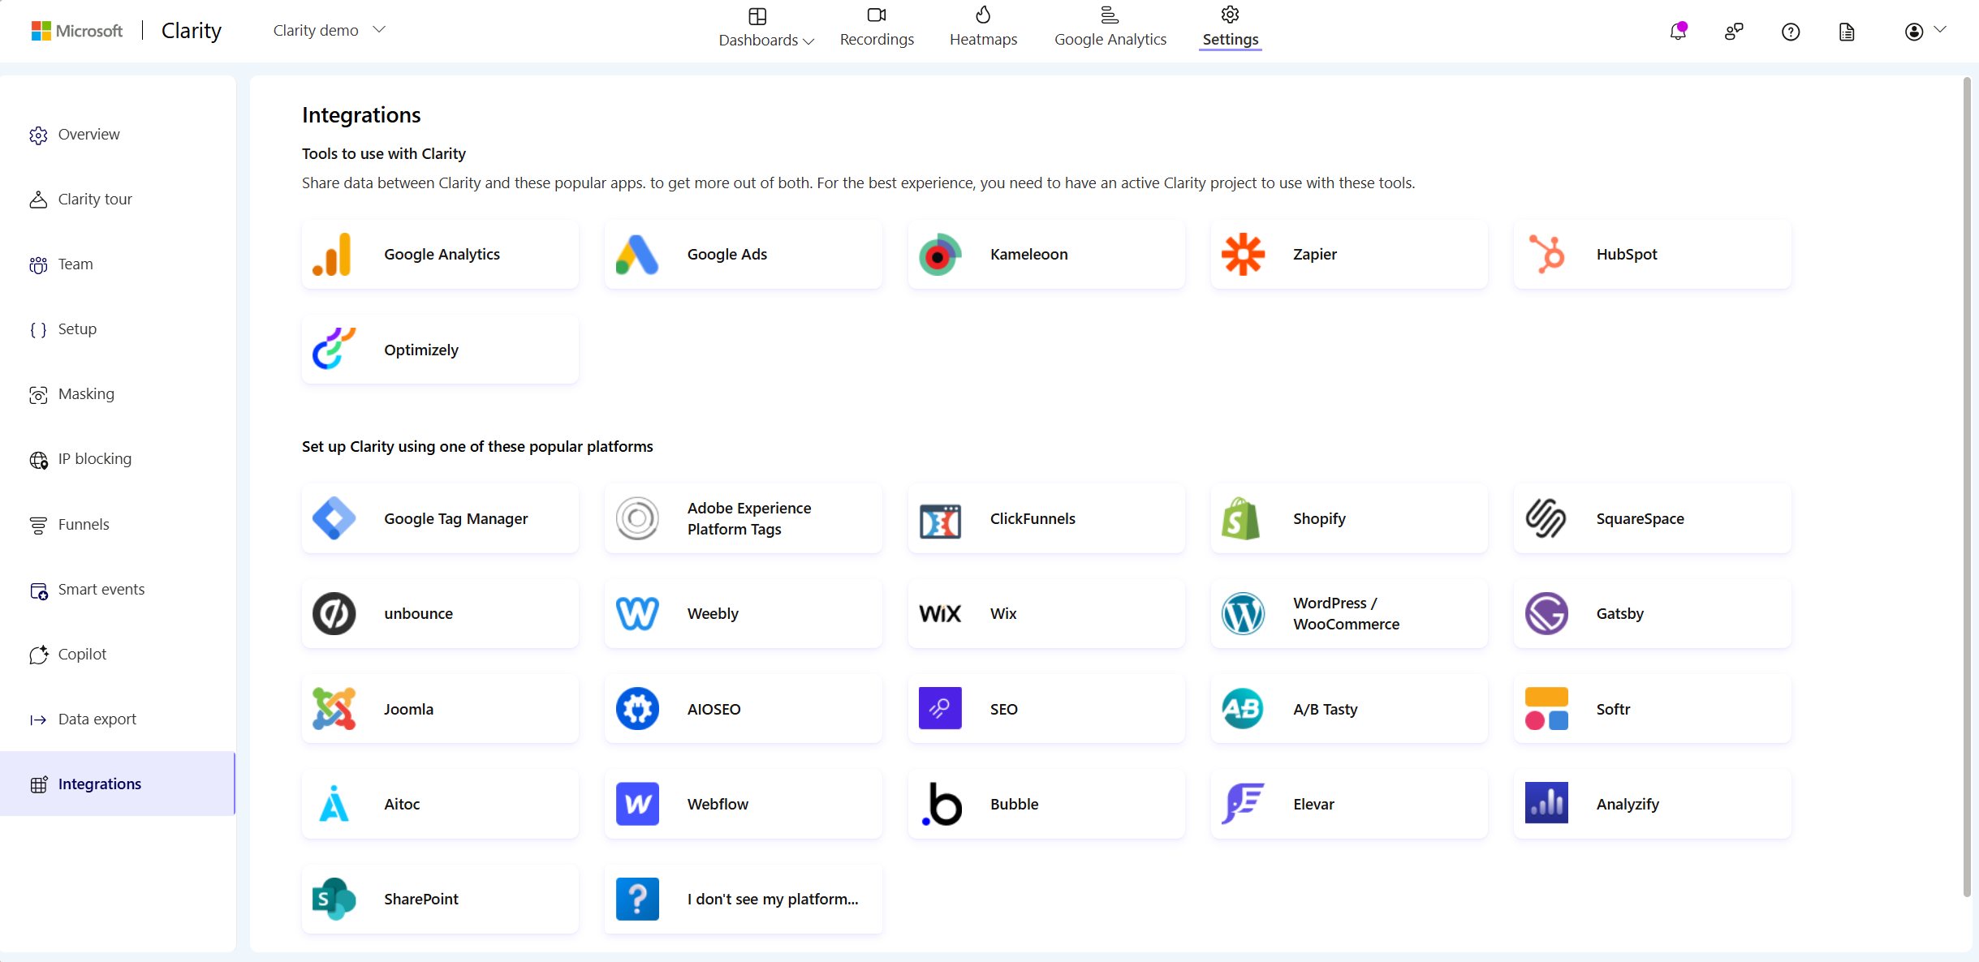Viewport: 1979px width, 962px height.
Task: Open the help question mark icon
Action: tap(1790, 32)
